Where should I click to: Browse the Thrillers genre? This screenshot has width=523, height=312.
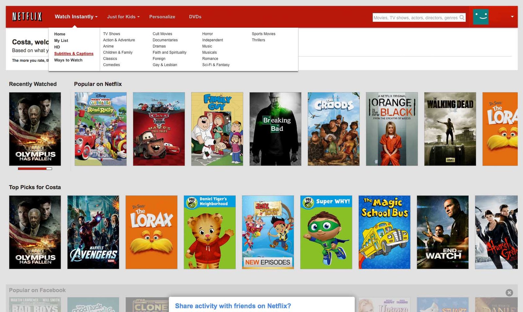(x=258, y=40)
